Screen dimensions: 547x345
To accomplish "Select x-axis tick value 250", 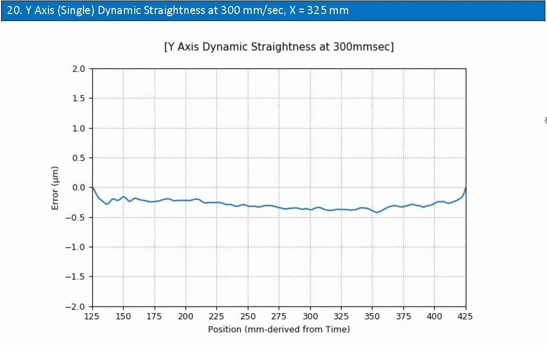I will coord(248,316).
